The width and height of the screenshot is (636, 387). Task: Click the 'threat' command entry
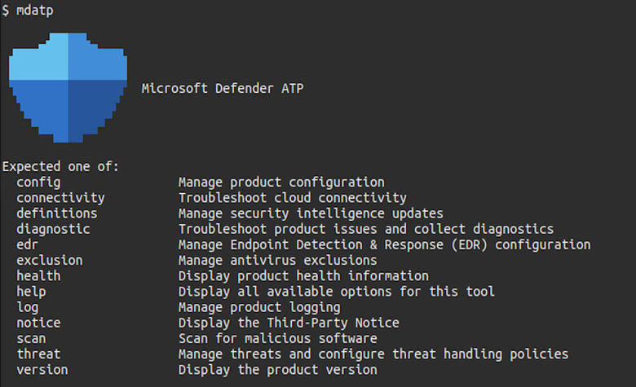[x=38, y=354]
